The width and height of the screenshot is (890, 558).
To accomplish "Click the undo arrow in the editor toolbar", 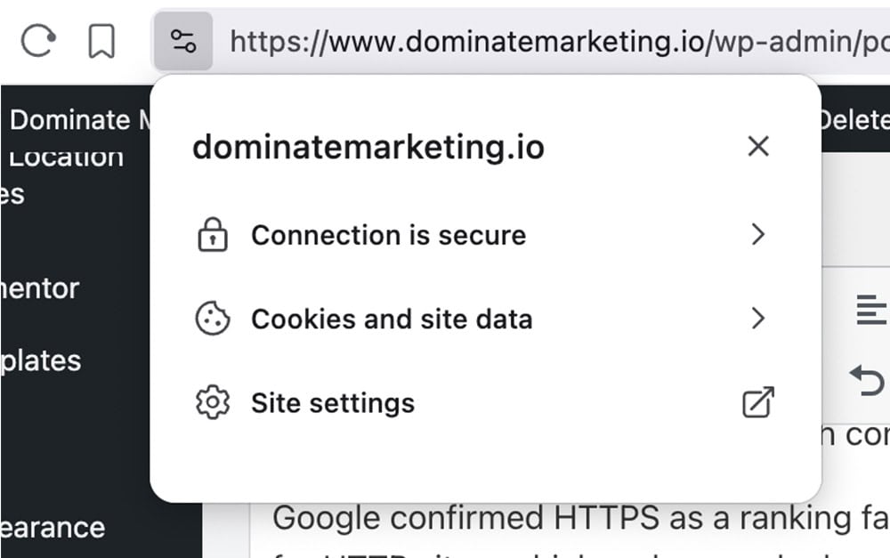I will 868,381.
